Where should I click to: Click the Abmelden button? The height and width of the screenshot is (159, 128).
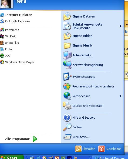point(85,149)
